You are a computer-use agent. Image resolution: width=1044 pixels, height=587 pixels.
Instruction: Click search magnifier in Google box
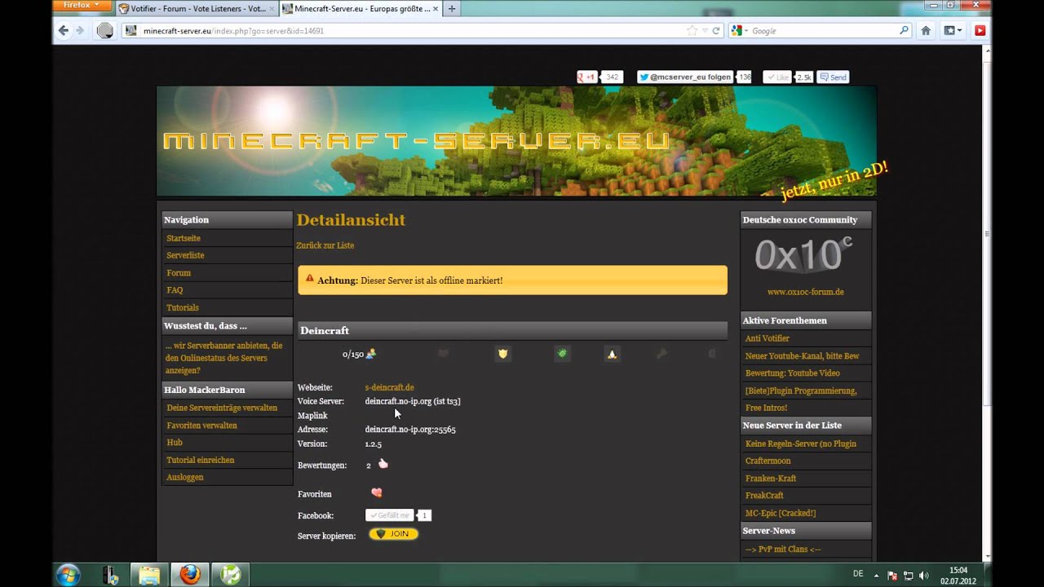pyautogui.click(x=904, y=31)
